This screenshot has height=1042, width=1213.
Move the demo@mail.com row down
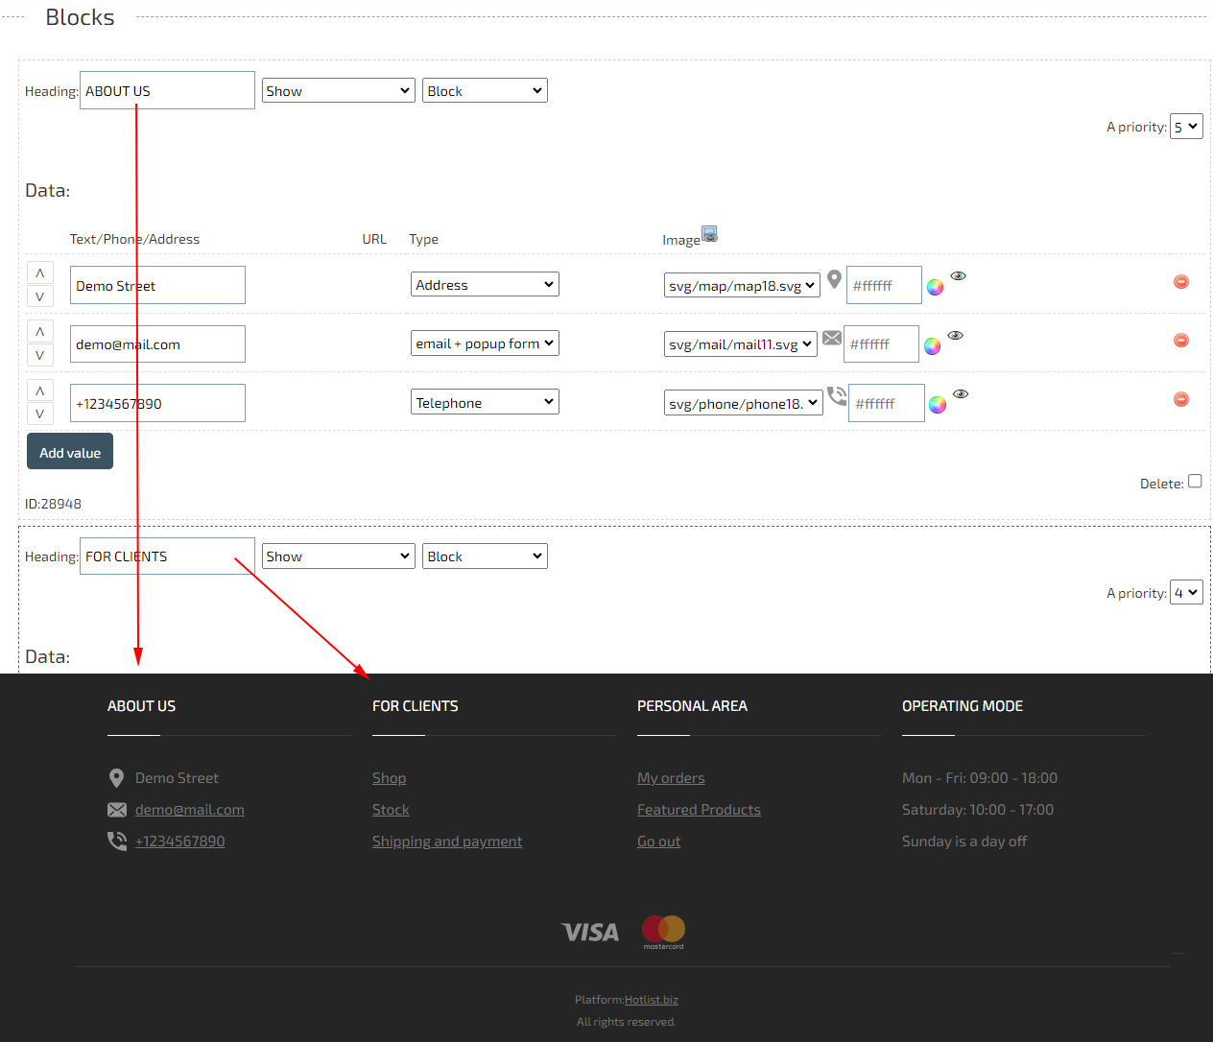[39, 355]
